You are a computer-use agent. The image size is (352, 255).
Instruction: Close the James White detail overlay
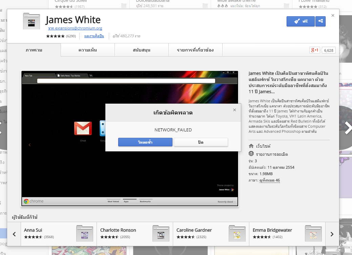point(333,16)
